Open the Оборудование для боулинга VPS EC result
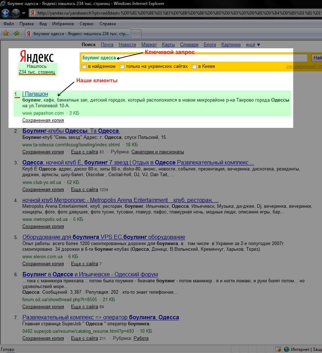Screen dimensions: 322x353 (x=104, y=237)
